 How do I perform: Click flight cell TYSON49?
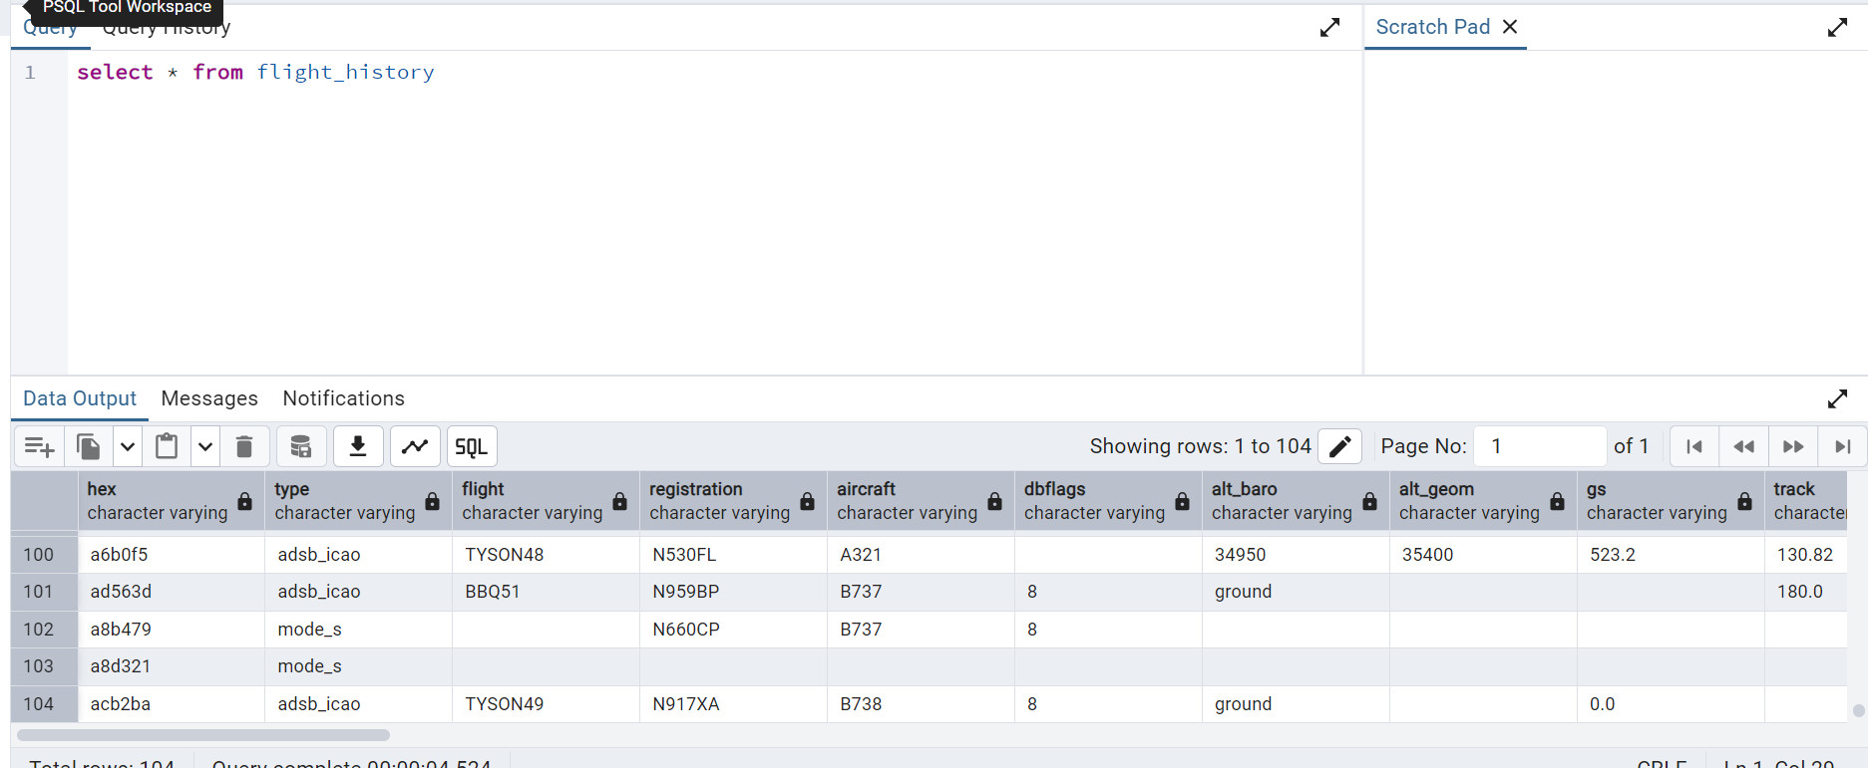547,704
